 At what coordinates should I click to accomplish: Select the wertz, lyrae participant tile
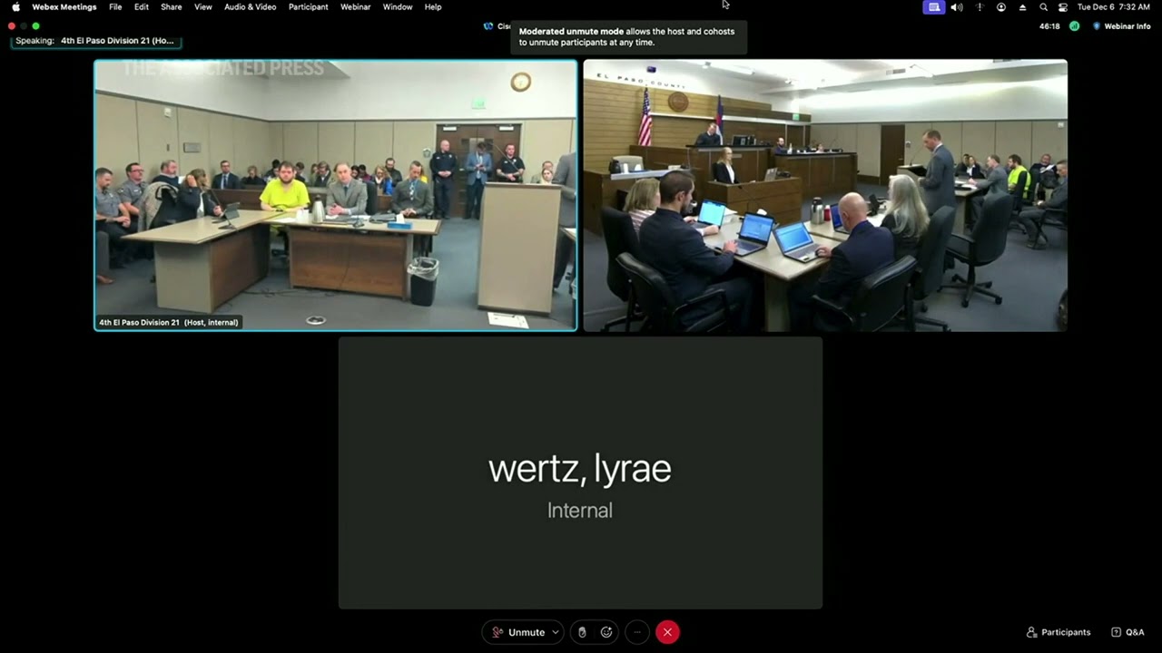(x=580, y=473)
